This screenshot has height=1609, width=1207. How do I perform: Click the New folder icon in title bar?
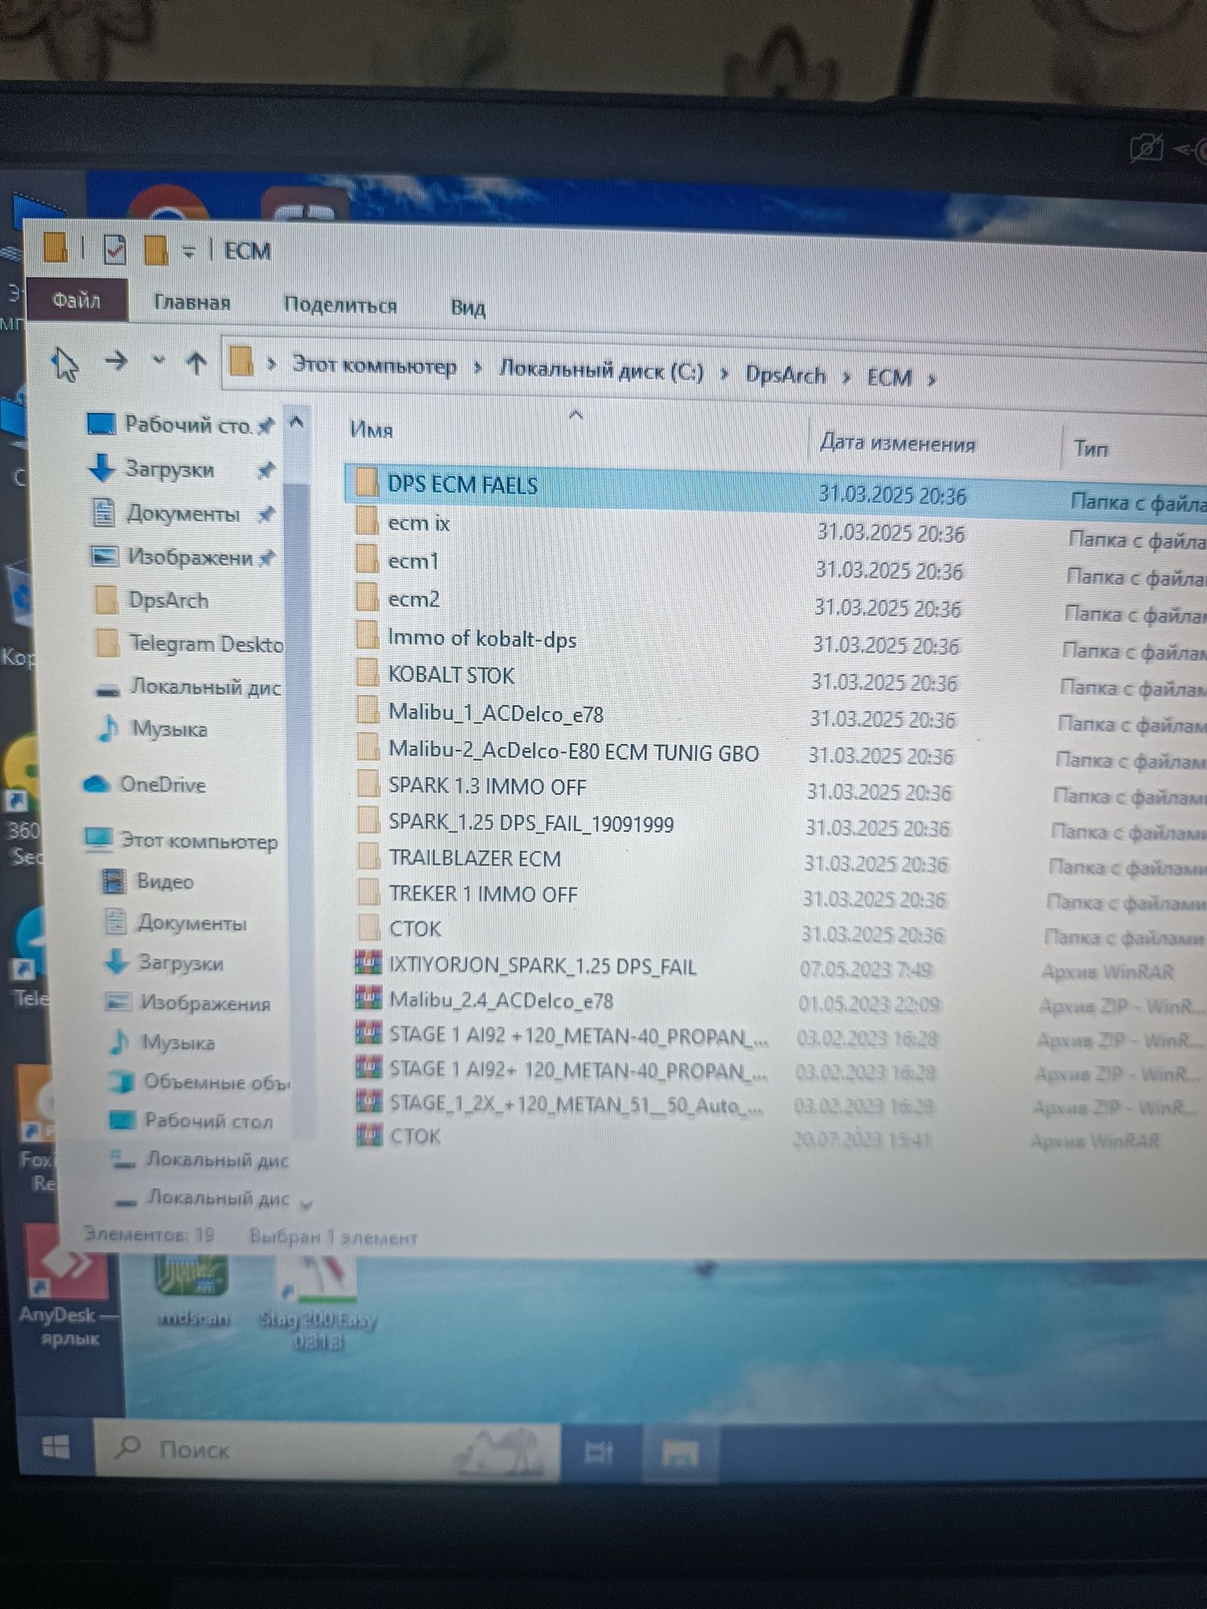(x=155, y=250)
